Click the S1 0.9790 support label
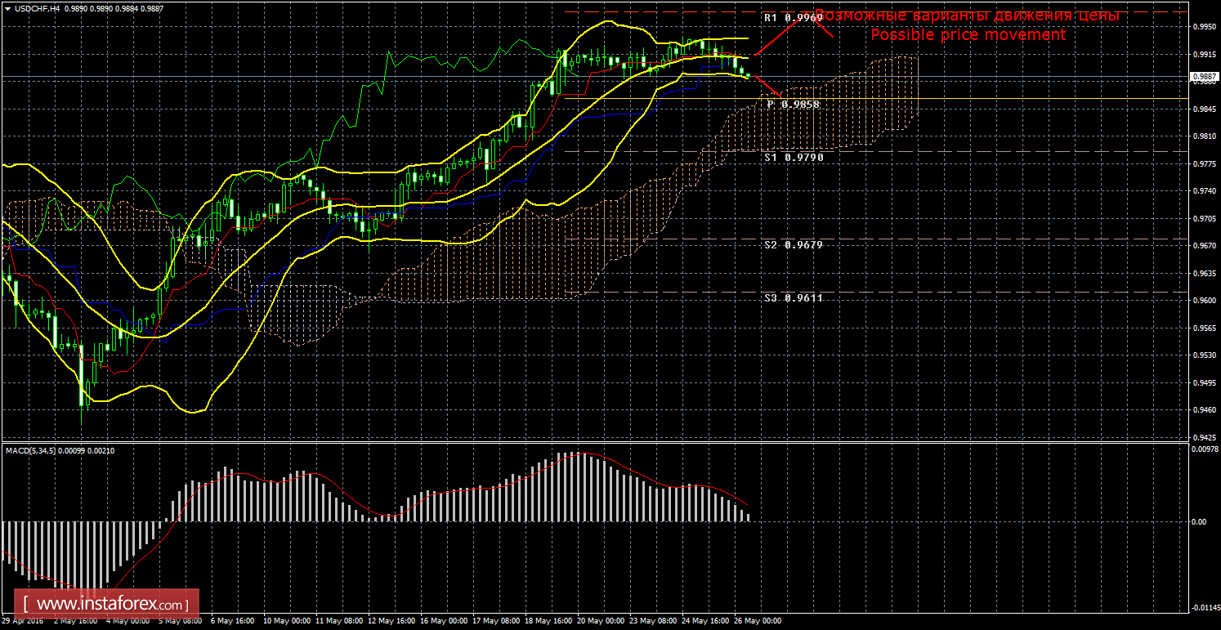Screen dimensions: 1221x630 [x=793, y=156]
